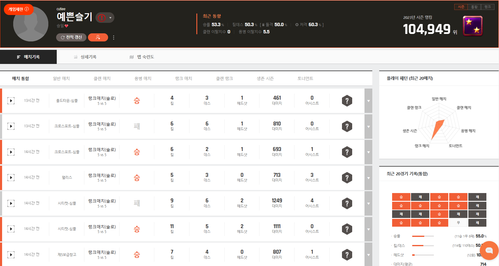This screenshot has height=266, width=499.
Task: Select the 시즌 toggle at top right
Action: coord(461,7)
